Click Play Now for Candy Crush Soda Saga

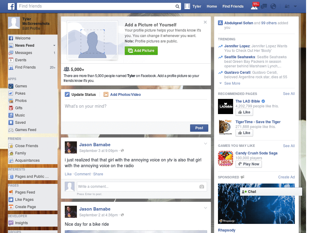(249, 164)
